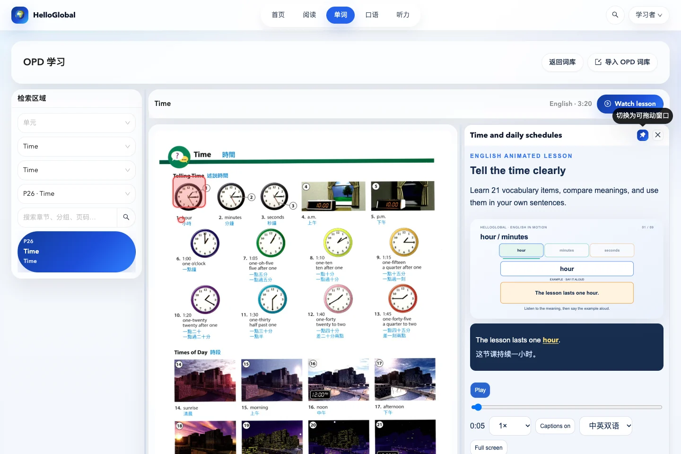
Task: Select the 1:30 half past one clock
Action: point(272,299)
